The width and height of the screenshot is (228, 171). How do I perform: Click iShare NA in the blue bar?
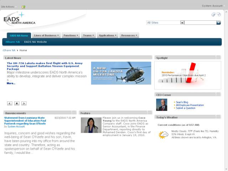pos(13,42)
